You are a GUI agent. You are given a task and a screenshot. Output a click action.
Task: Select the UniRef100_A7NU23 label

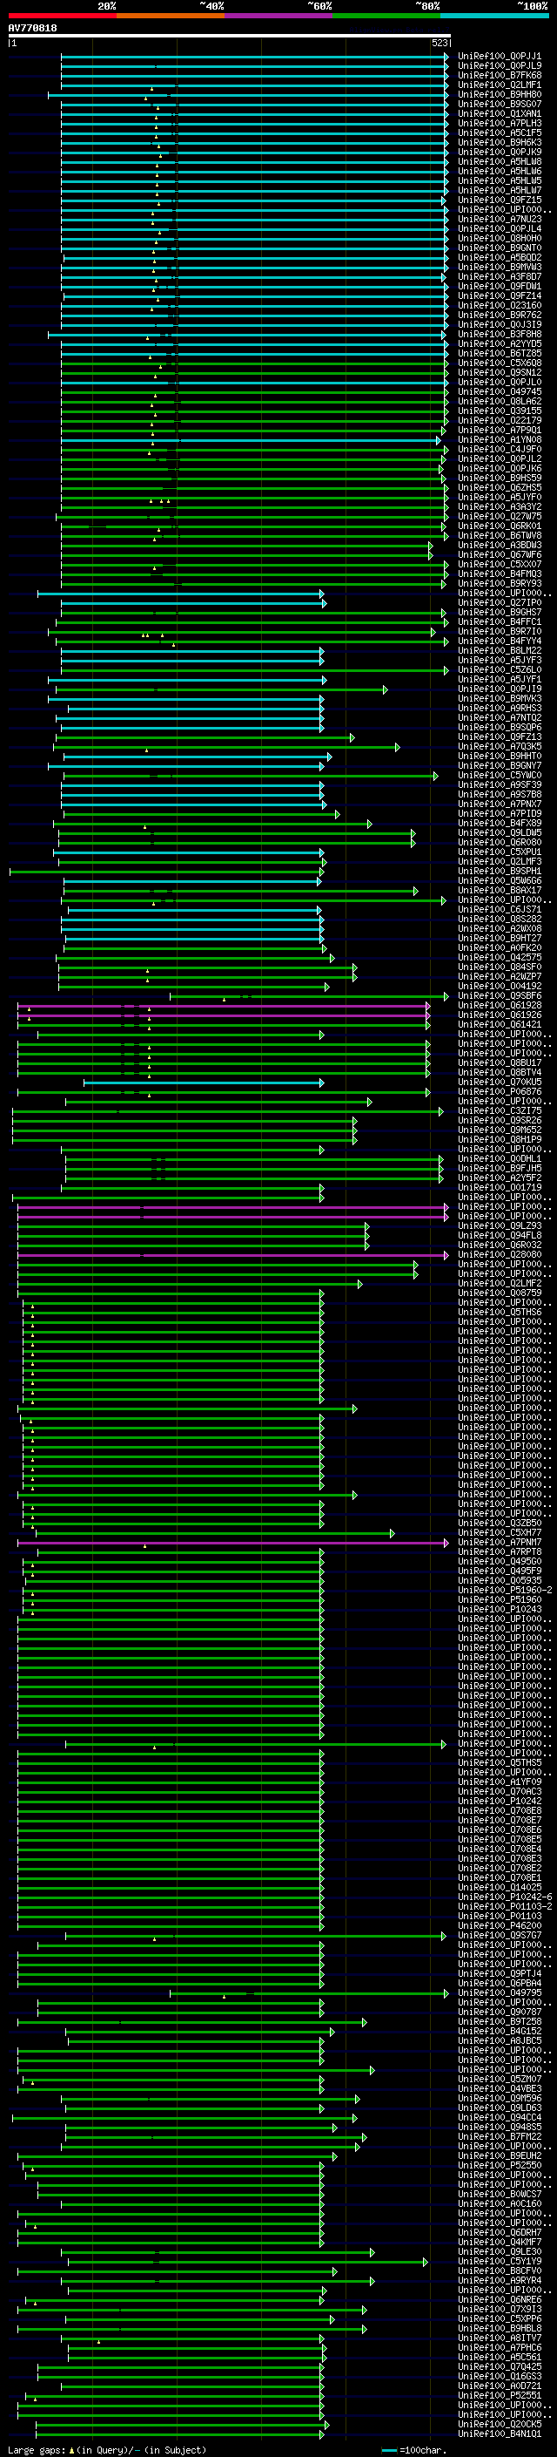[499, 220]
